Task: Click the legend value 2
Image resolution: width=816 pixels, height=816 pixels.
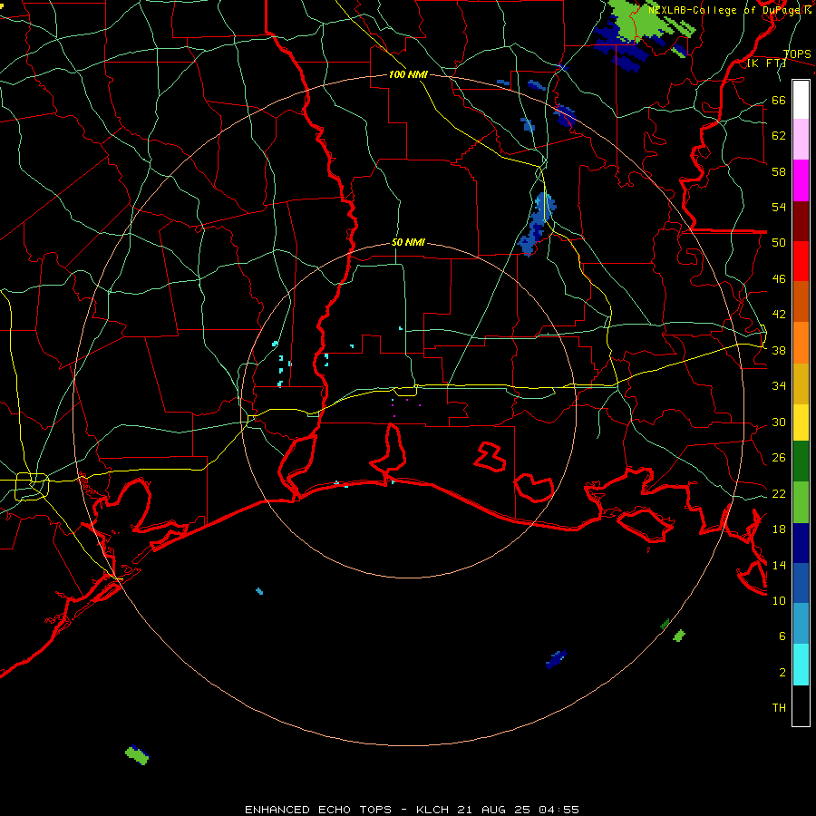Action: click(782, 672)
